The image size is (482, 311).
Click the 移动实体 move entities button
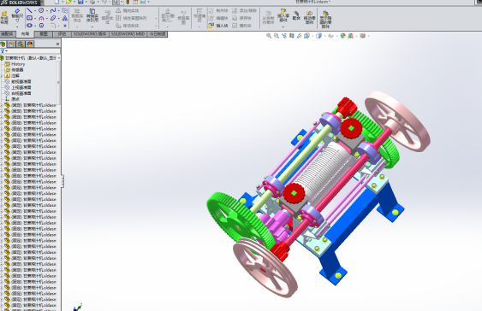[x=128, y=26]
